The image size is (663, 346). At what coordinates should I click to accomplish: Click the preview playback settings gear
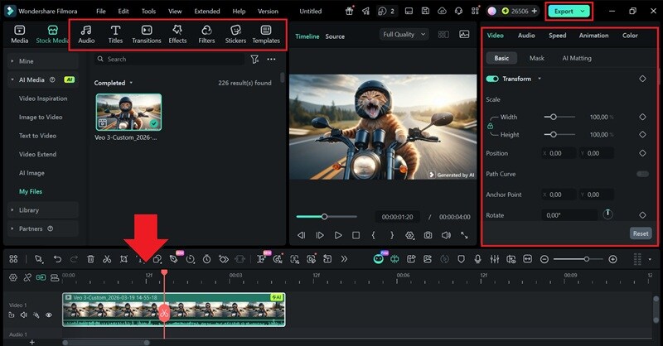point(409,235)
